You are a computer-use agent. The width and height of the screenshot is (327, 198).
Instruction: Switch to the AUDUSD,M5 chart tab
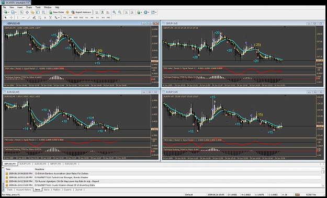pyautogui.click(x=40, y=164)
